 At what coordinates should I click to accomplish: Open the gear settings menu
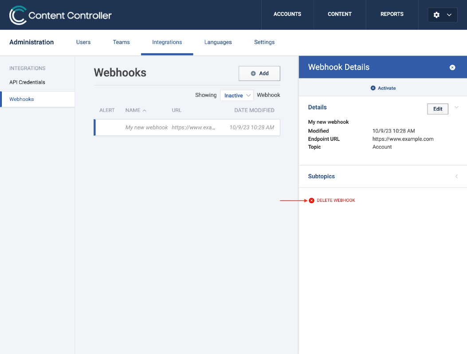436,15
